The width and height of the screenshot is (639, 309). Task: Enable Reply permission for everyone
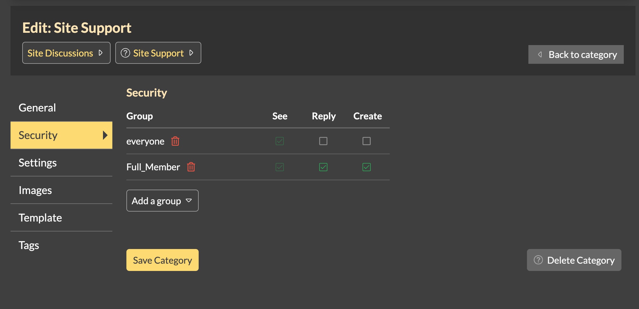pyautogui.click(x=323, y=141)
